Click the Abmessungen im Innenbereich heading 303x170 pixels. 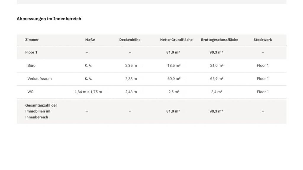click(x=49, y=19)
